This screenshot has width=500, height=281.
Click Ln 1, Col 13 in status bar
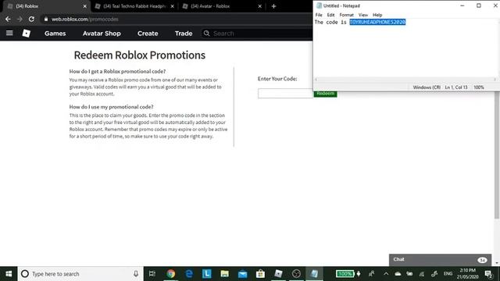(456, 87)
